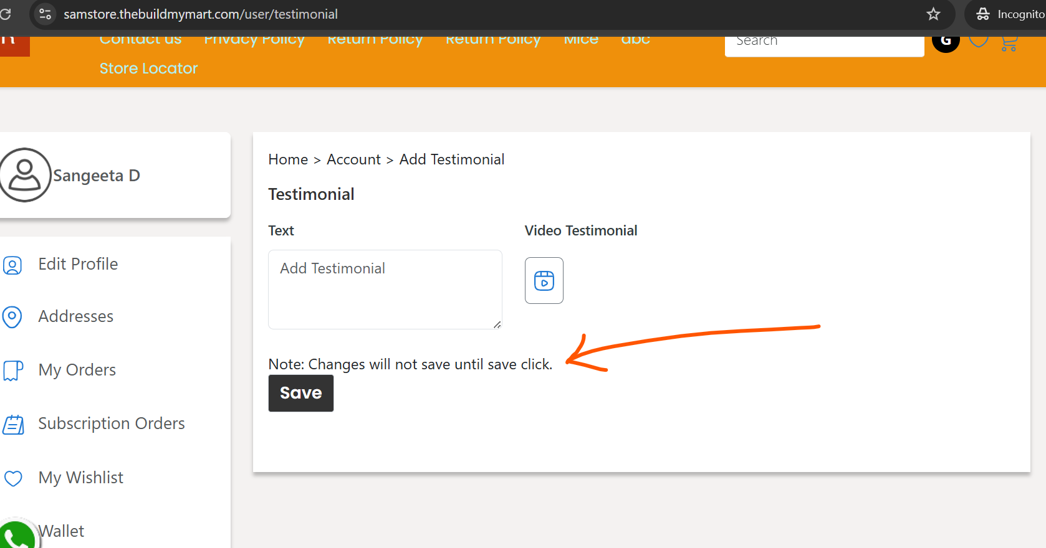
Task: Open the Incognito indicator in browser
Action: point(1009,14)
